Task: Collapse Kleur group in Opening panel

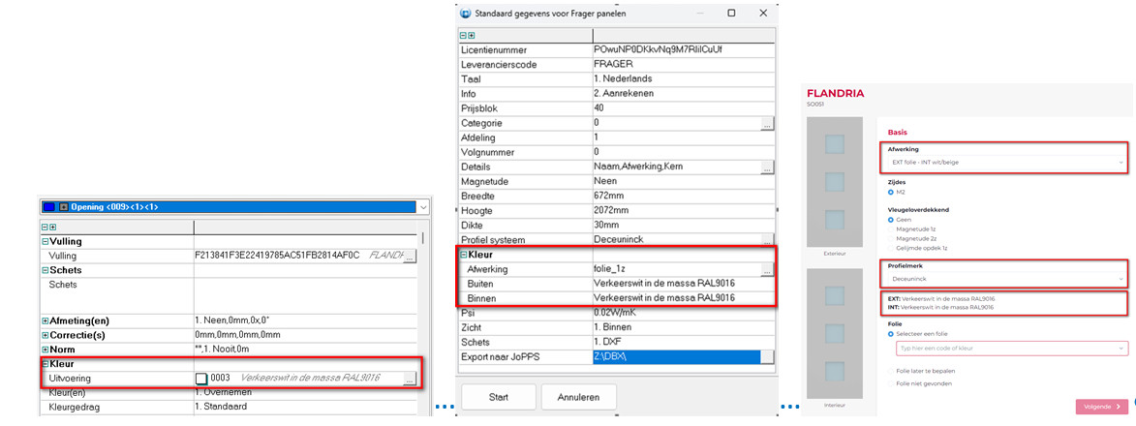Action: tap(45, 364)
